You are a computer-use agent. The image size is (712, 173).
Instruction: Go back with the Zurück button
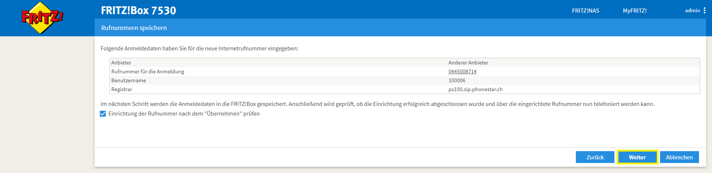(595, 157)
